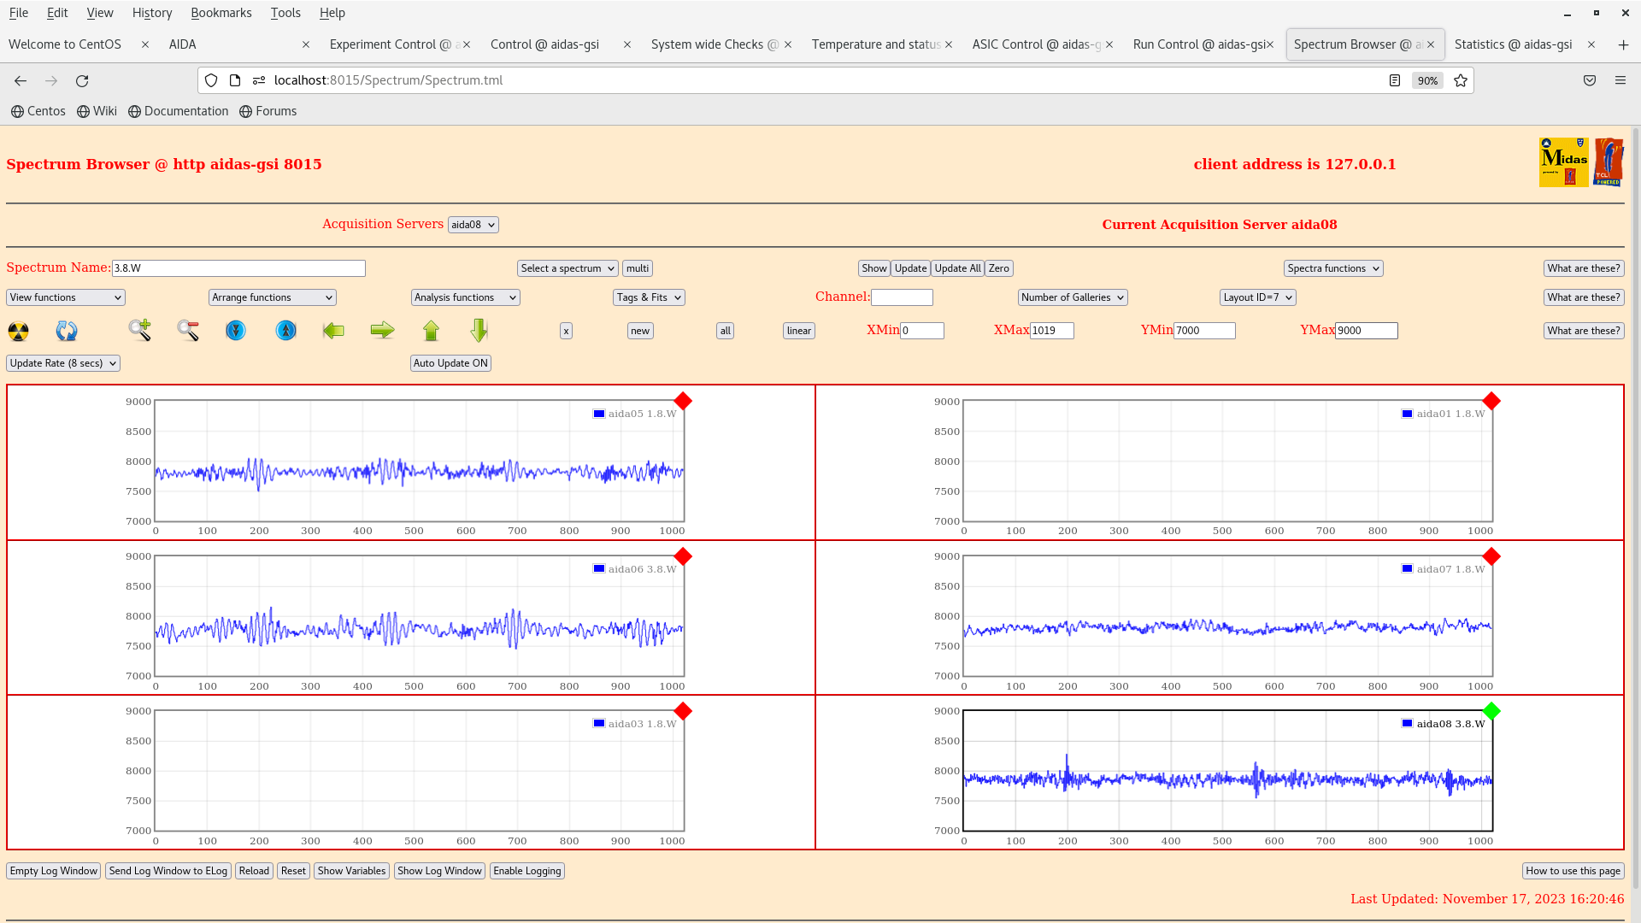Click the green diamond marker on aida08 plot

tap(1491, 711)
